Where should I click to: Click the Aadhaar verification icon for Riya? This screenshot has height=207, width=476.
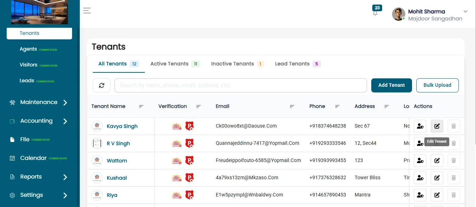click(x=176, y=195)
